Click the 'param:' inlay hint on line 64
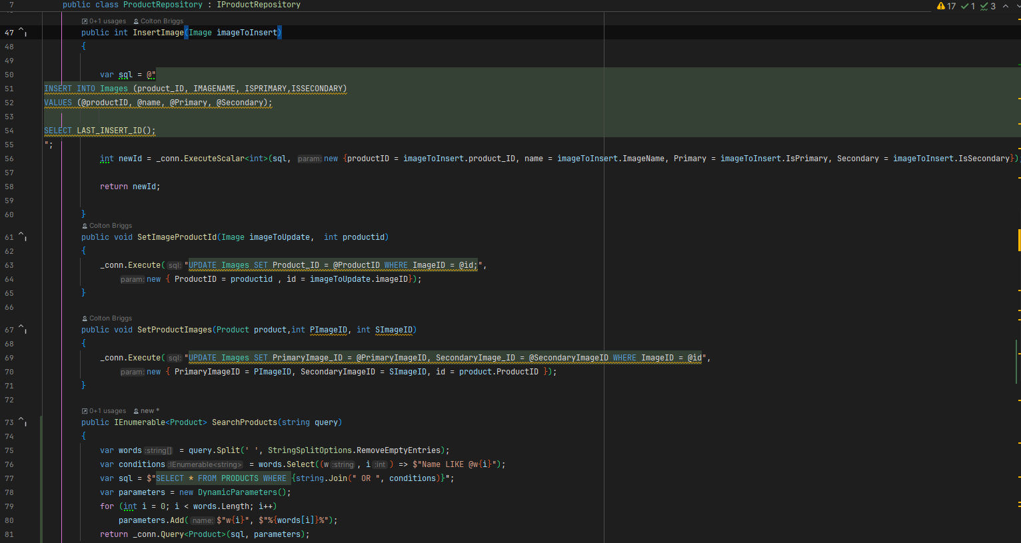The image size is (1021, 543). tap(132, 279)
